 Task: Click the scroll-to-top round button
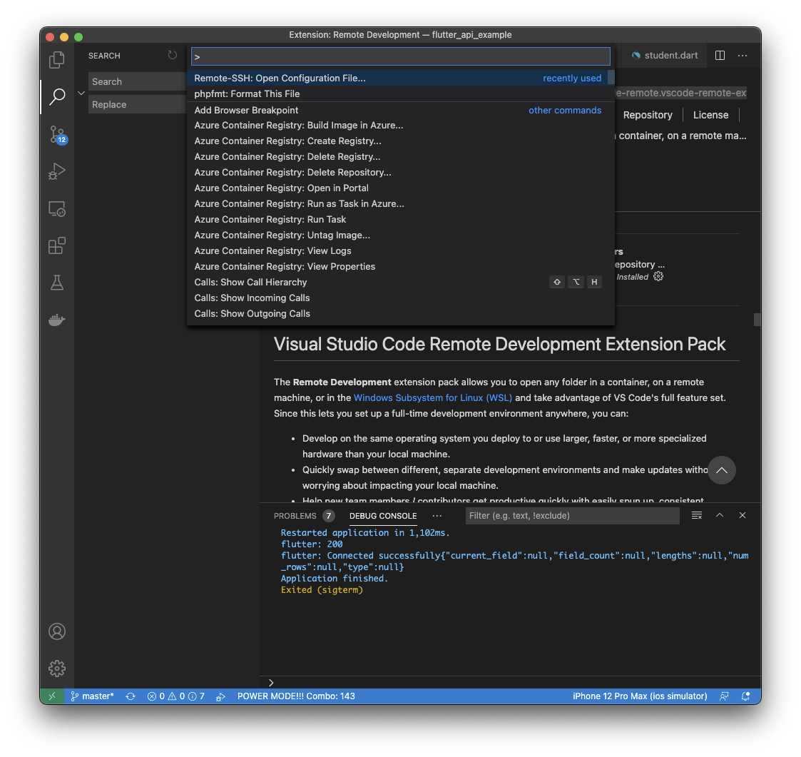pyautogui.click(x=721, y=470)
